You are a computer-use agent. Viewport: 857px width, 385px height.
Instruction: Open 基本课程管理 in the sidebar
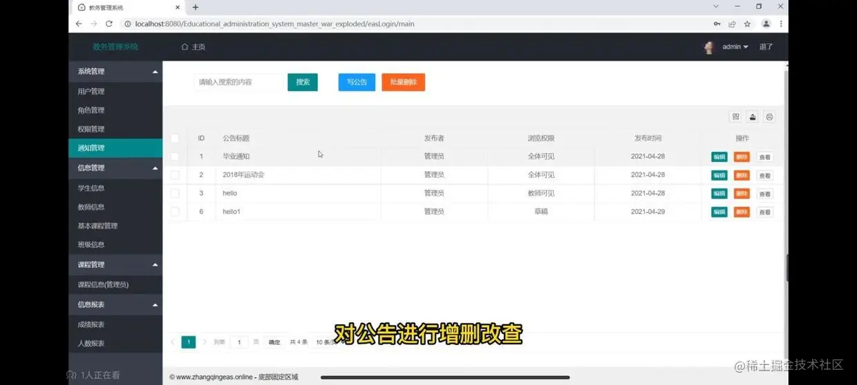point(115,226)
